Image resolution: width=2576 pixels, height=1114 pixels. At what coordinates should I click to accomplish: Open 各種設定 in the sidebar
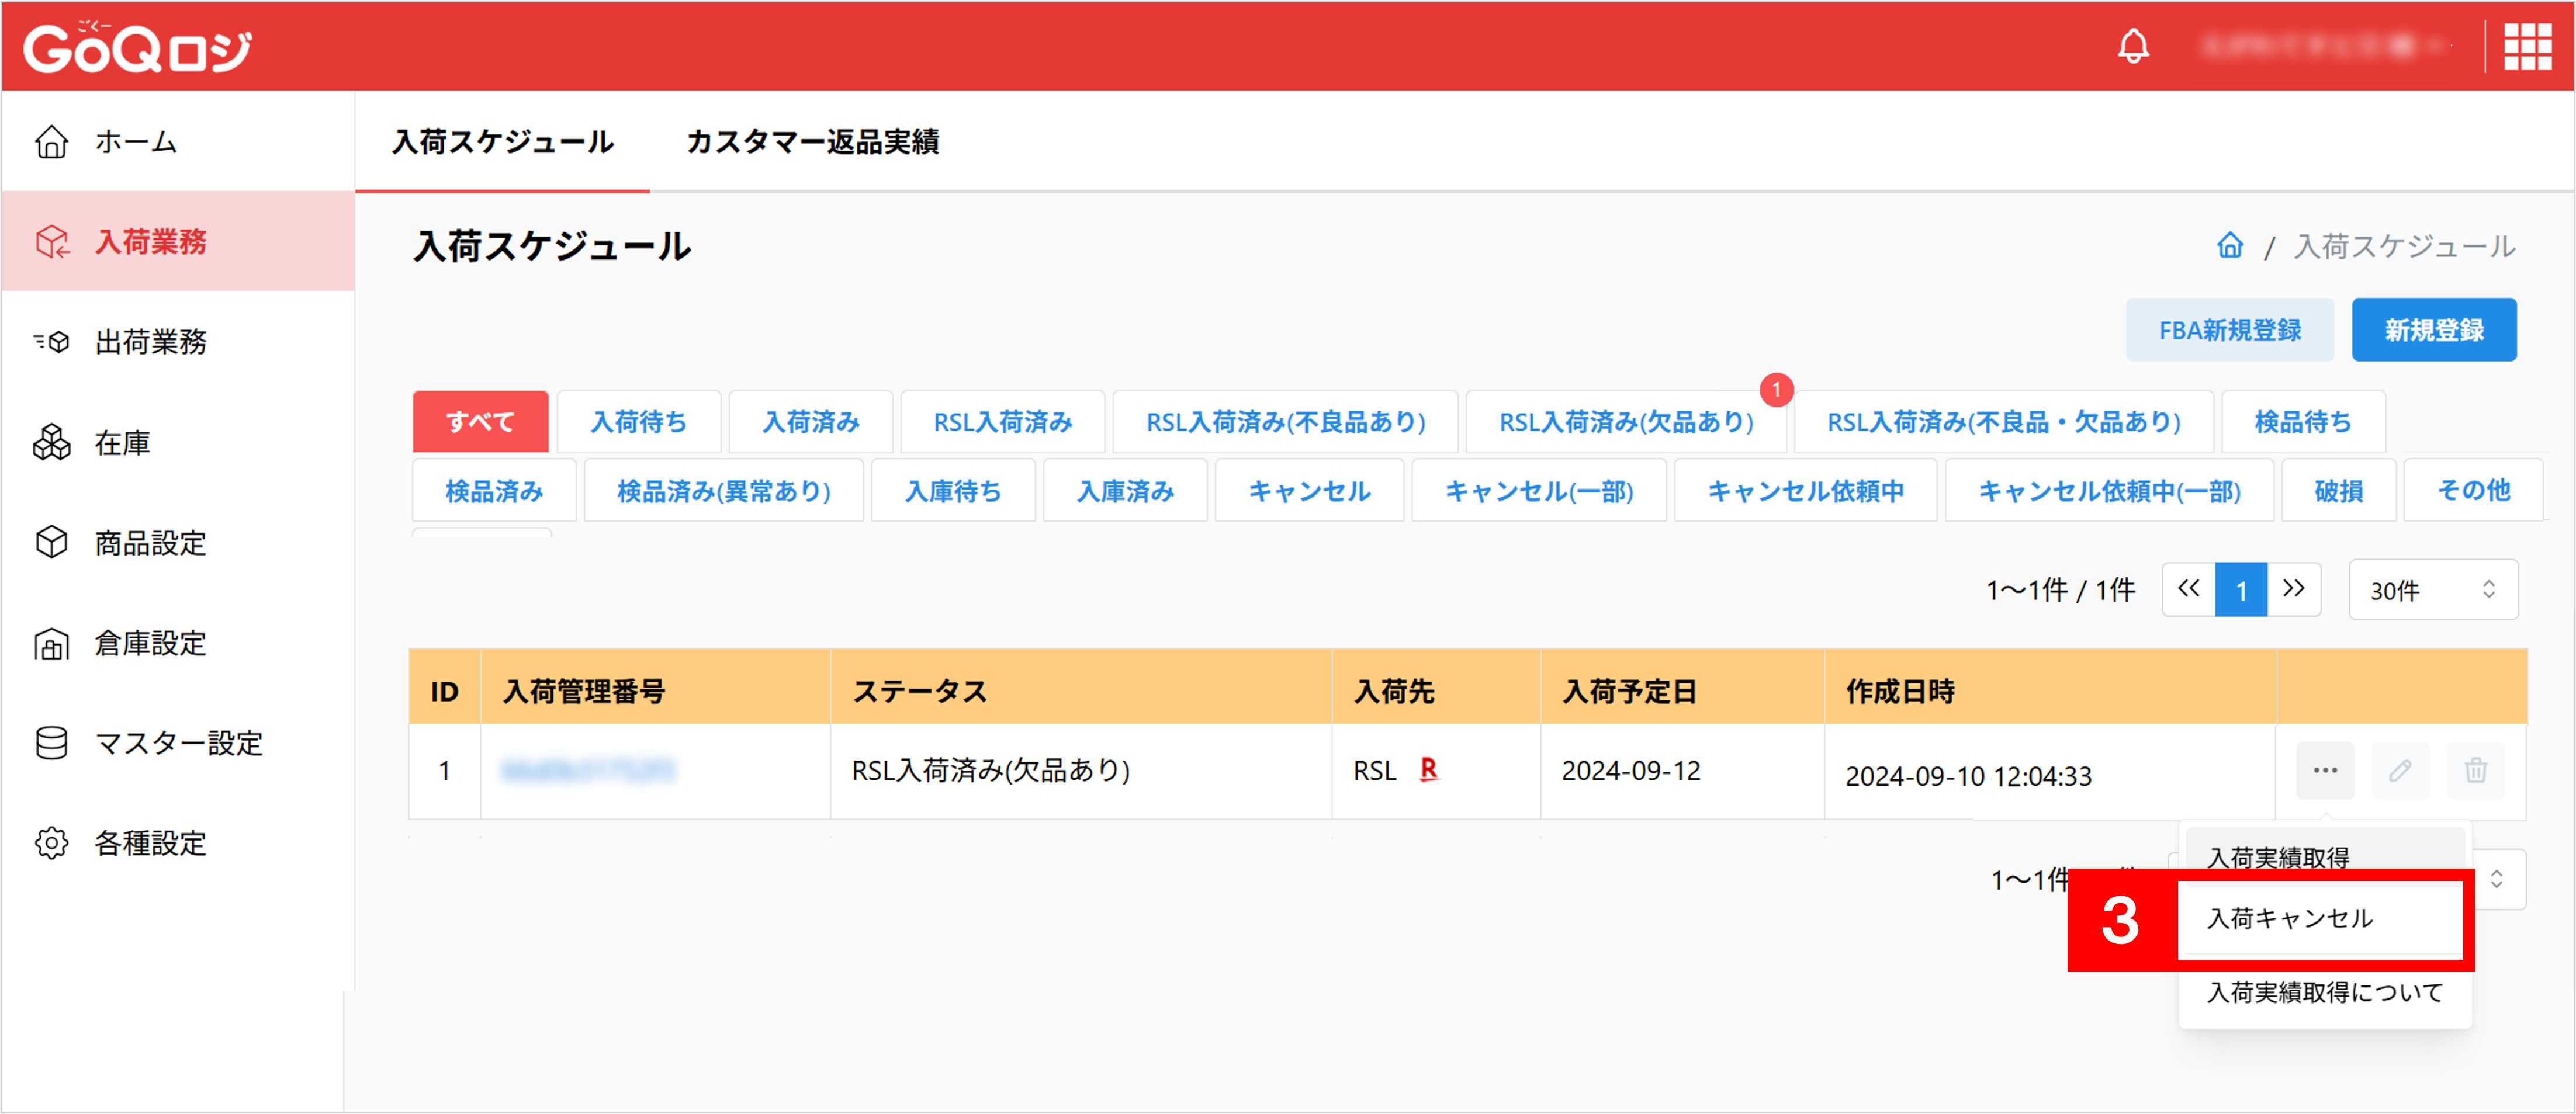click(x=150, y=843)
